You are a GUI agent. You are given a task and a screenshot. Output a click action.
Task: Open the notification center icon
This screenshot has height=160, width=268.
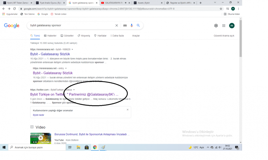coord(237,148)
